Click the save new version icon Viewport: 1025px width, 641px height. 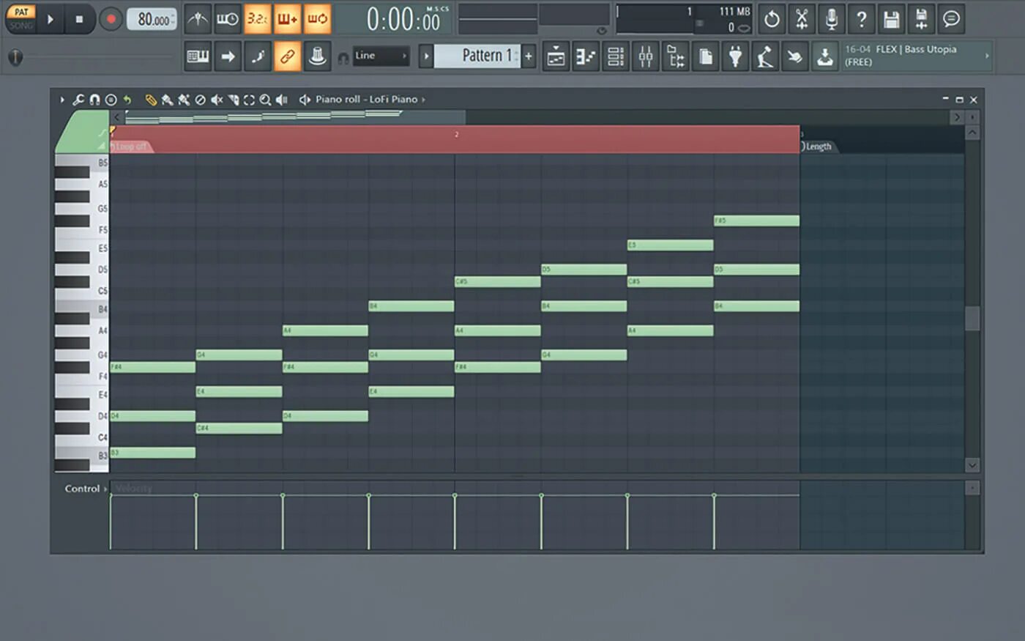tap(921, 19)
